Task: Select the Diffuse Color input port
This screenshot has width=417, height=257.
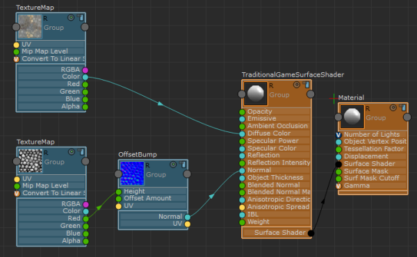Action: pyautogui.click(x=242, y=133)
